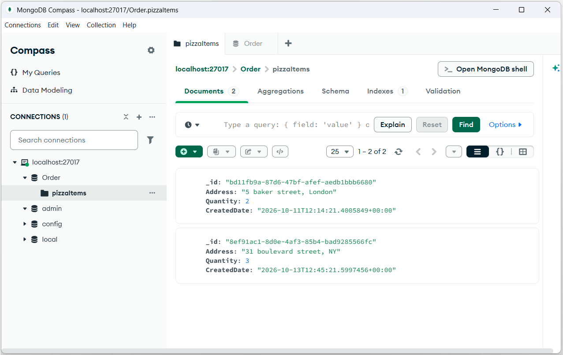The image size is (563, 355).
Task: Switch to JSON view of documents
Action: 500,151
